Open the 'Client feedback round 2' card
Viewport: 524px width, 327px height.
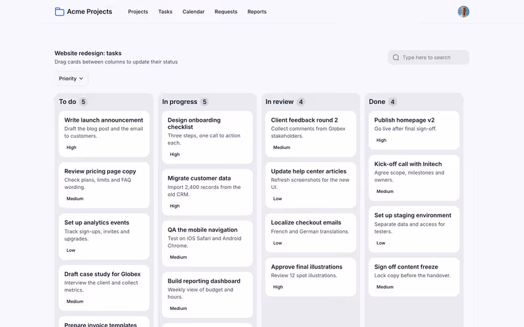tap(310, 134)
